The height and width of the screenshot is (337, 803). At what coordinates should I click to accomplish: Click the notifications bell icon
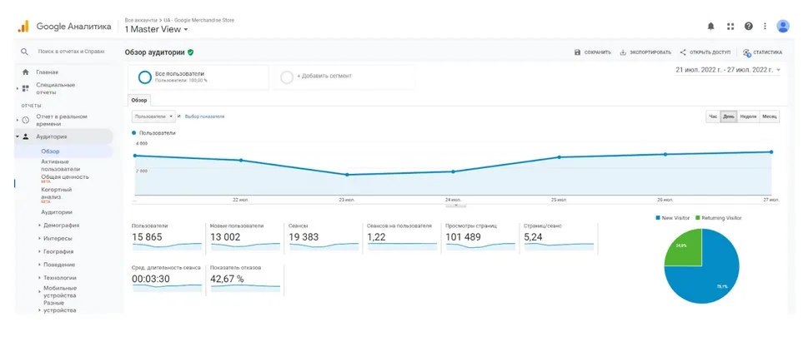point(710,27)
